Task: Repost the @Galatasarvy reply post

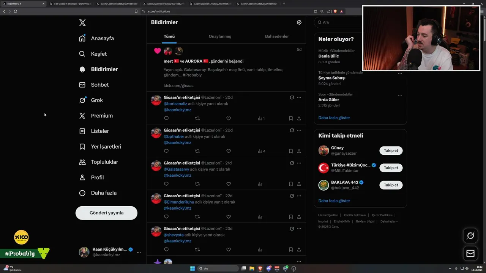Action: point(197,184)
